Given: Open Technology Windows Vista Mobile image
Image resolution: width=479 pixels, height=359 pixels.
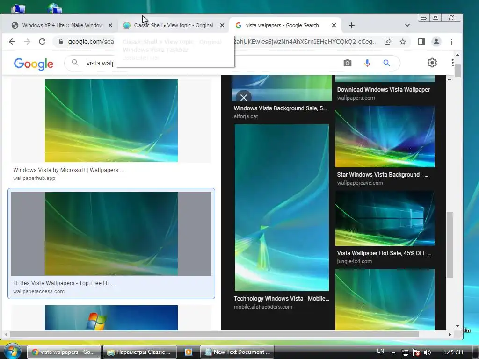Looking at the screenshot, I should [x=282, y=208].
